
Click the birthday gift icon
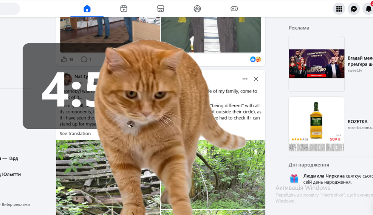(x=294, y=178)
